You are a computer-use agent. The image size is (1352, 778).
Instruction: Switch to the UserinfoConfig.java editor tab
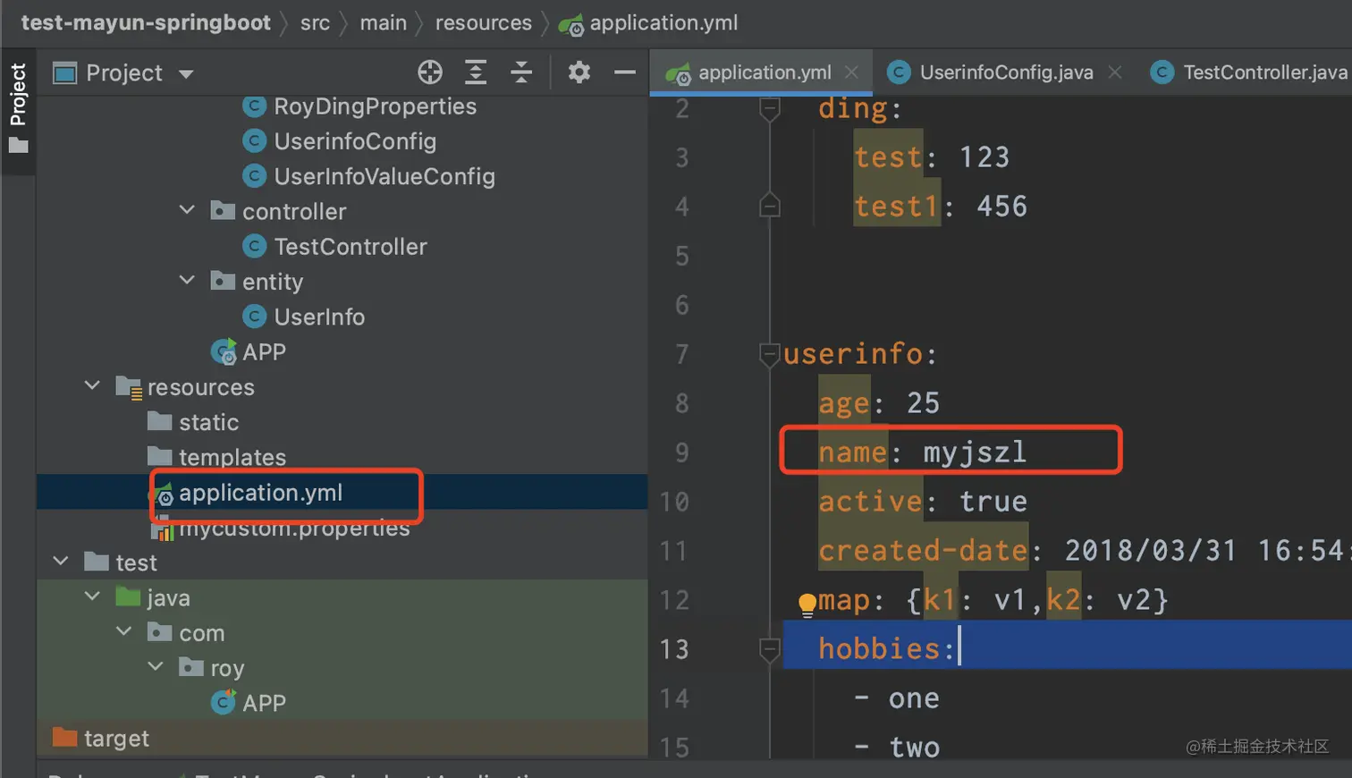pos(1006,72)
